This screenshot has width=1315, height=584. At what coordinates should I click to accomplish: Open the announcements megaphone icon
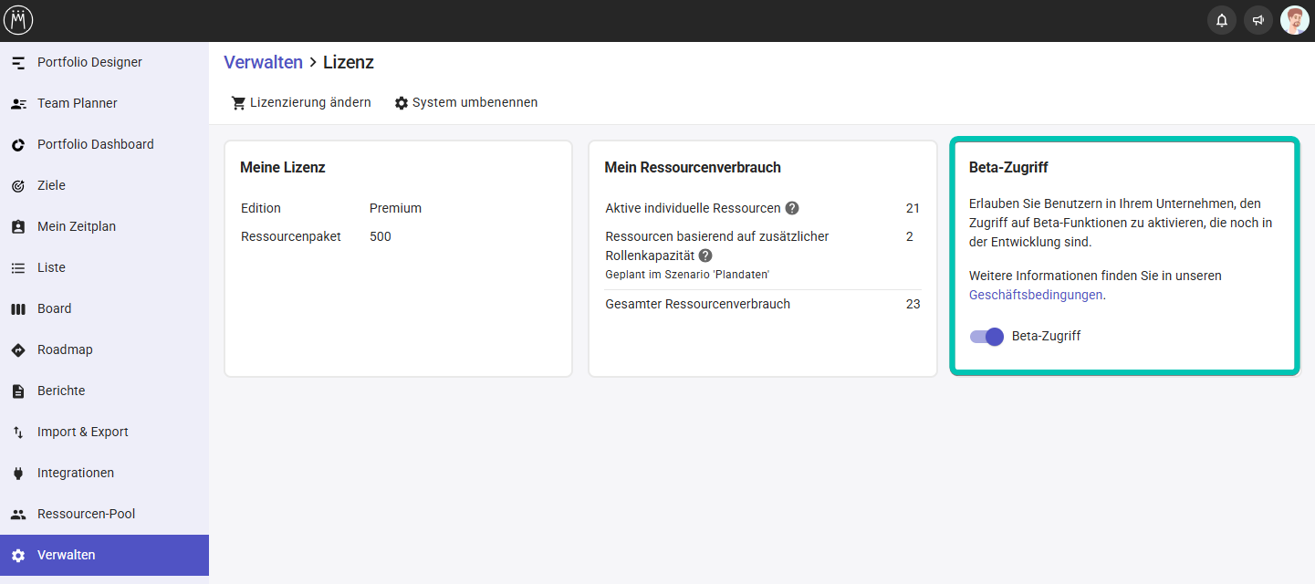[1258, 19]
